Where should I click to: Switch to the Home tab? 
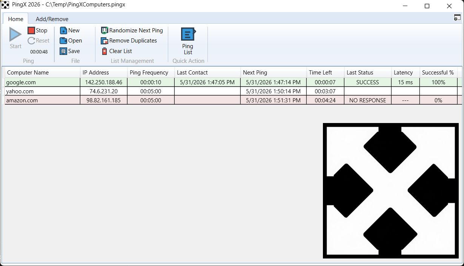16,19
